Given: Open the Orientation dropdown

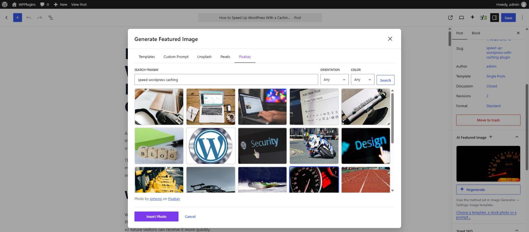Looking at the screenshot, I should (334, 80).
